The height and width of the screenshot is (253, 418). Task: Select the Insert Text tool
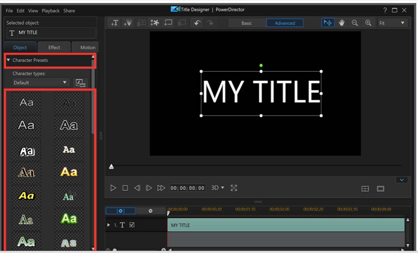(115, 23)
